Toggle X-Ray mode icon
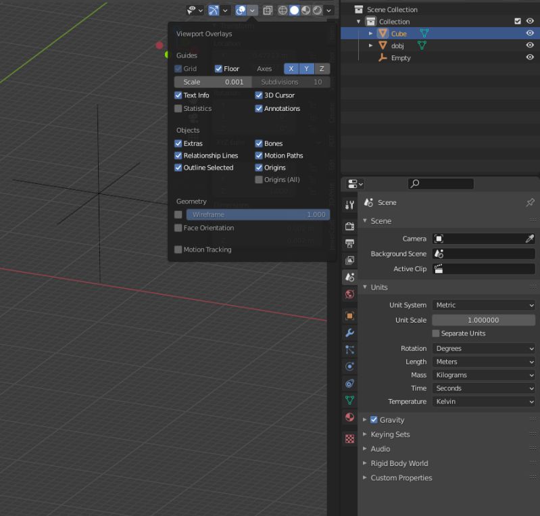 (x=268, y=11)
